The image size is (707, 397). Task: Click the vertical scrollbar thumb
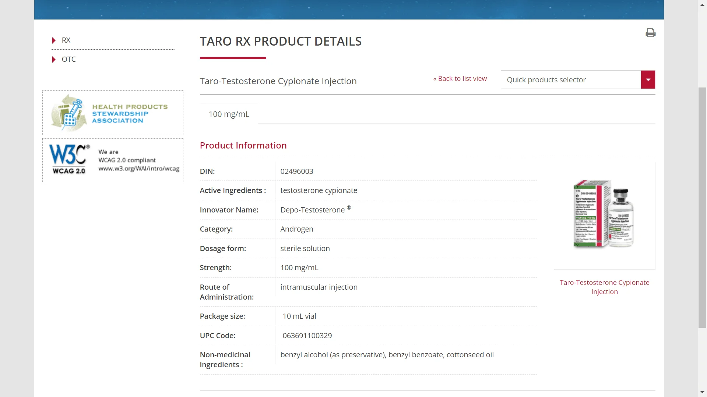tap(703, 207)
